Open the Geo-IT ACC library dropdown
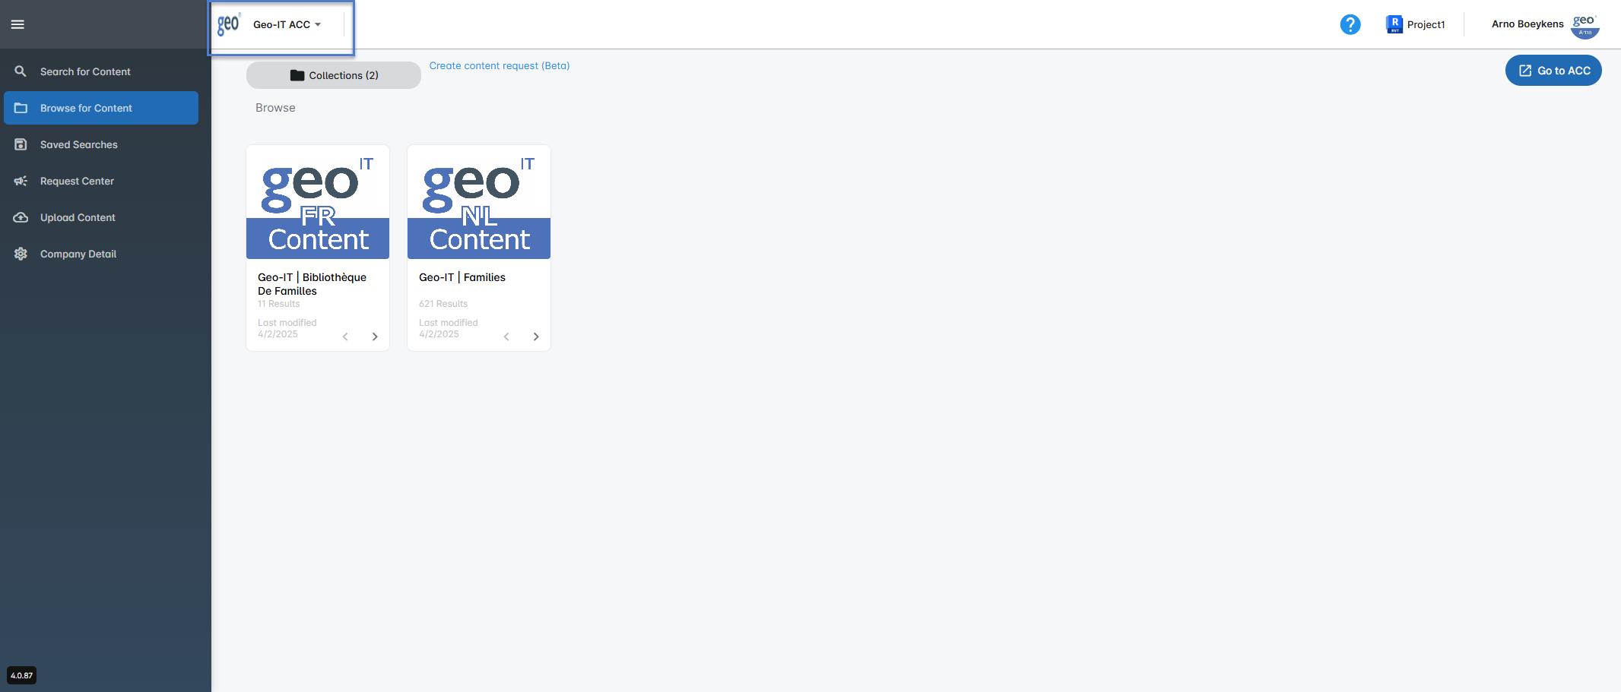Viewport: 1621px width, 692px height. (x=287, y=25)
